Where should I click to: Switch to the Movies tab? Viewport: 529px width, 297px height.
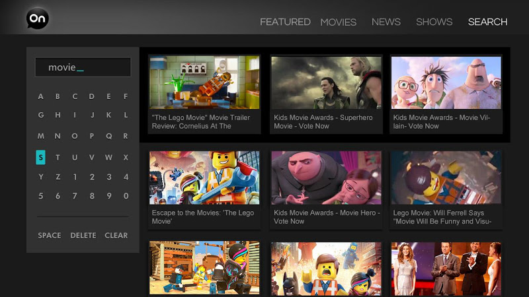click(x=339, y=22)
